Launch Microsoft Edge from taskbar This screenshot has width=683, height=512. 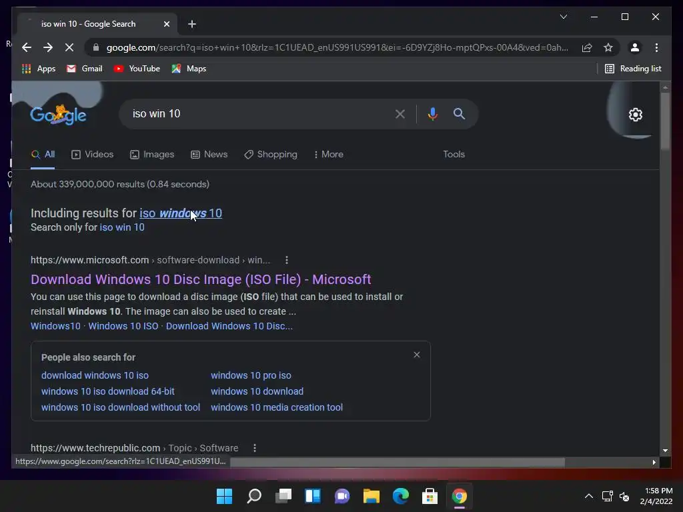click(401, 496)
